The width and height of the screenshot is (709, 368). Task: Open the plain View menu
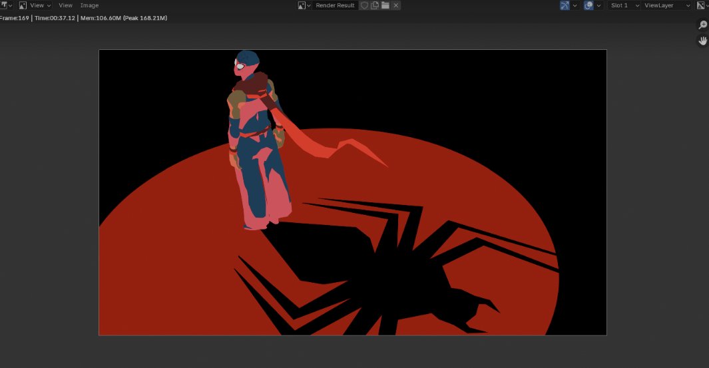65,5
